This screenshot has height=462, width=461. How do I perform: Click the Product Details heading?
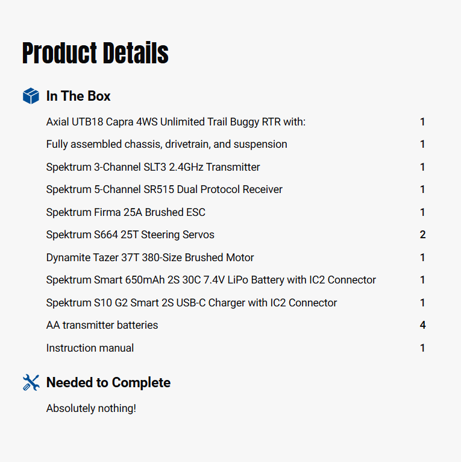pyautogui.click(x=95, y=53)
